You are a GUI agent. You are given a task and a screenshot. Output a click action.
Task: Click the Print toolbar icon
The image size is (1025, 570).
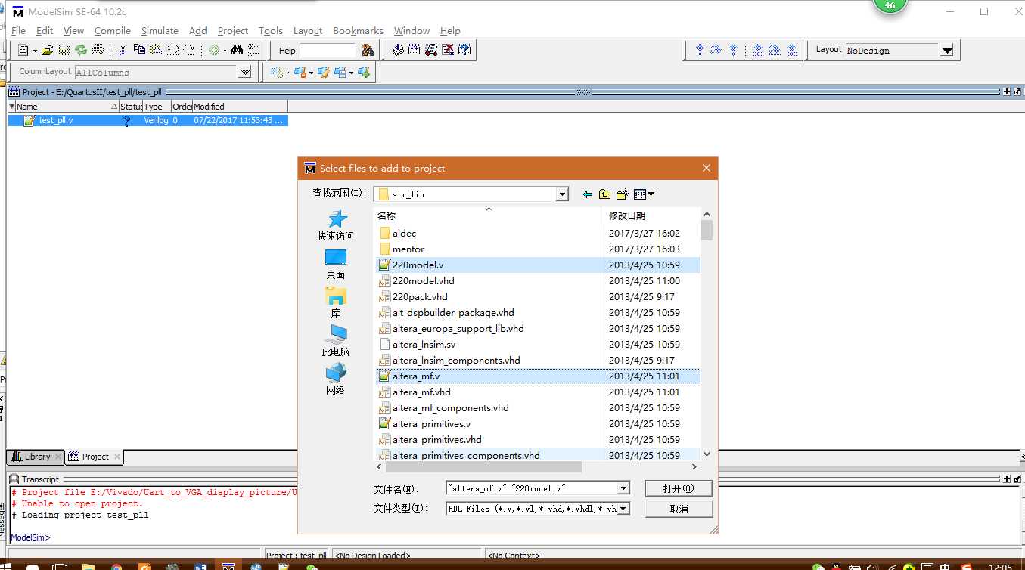[x=97, y=51]
